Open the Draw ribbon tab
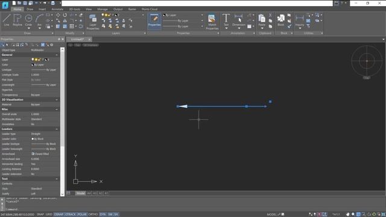The width and height of the screenshot is (386, 217). [30, 9]
